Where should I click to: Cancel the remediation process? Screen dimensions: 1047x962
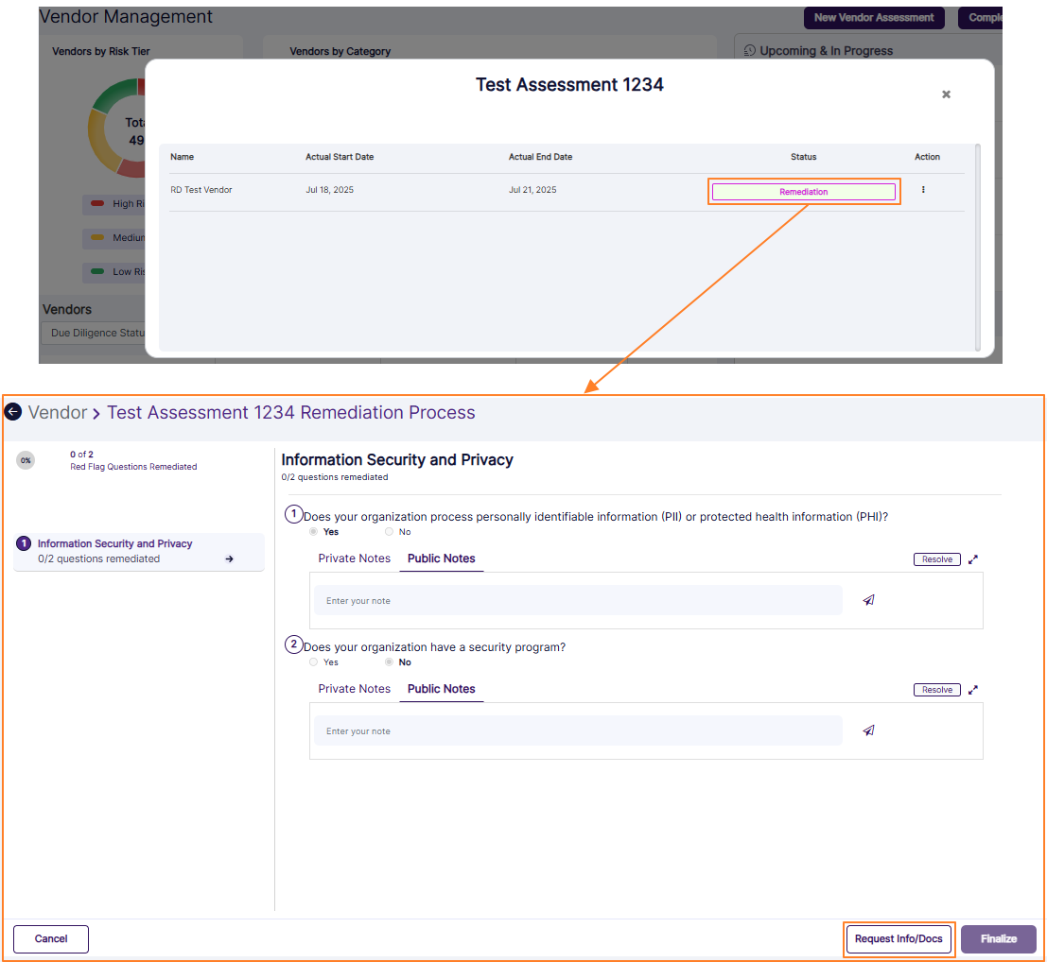(50, 938)
